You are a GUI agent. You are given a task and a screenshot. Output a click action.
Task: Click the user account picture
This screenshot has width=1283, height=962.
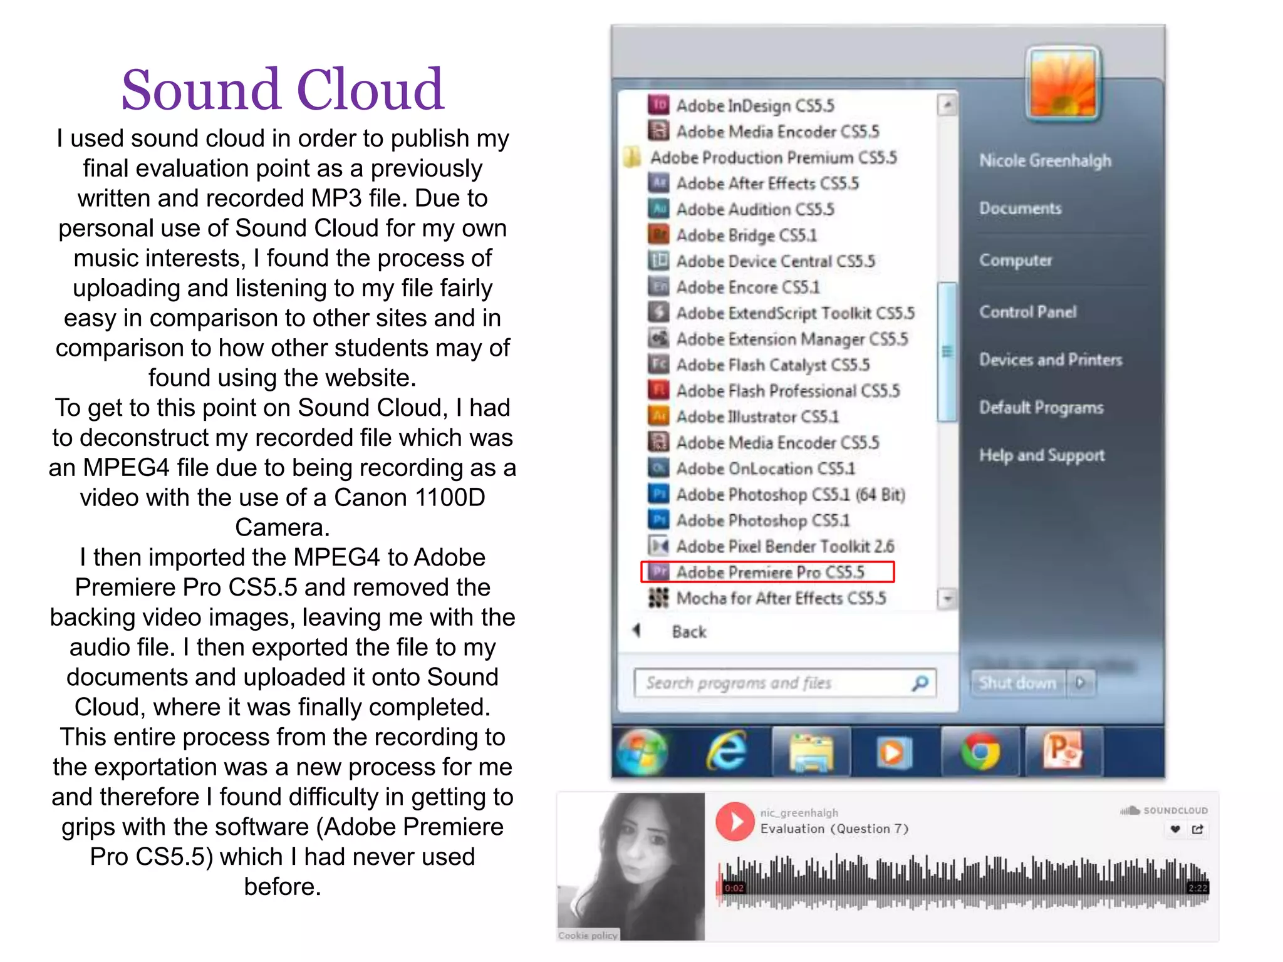pyautogui.click(x=1063, y=83)
